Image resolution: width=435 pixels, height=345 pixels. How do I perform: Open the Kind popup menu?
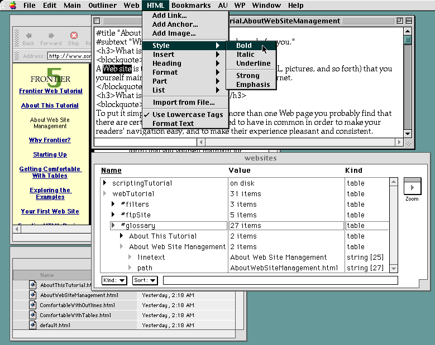click(114, 280)
